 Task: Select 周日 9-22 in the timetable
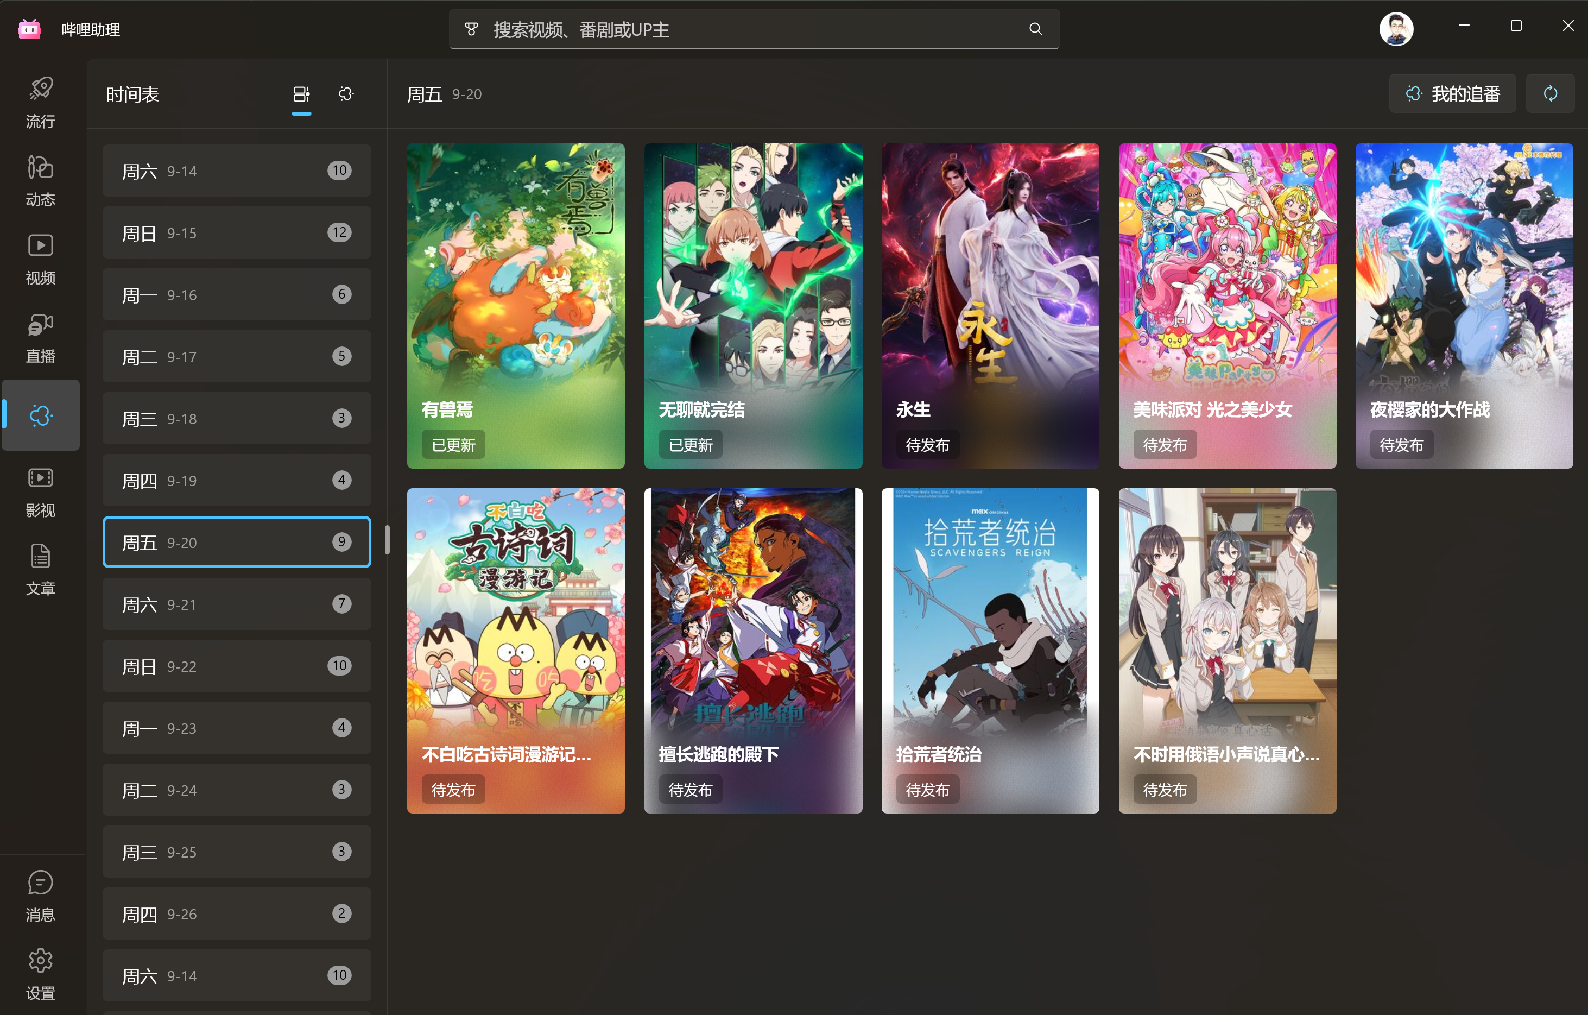(x=237, y=666)
